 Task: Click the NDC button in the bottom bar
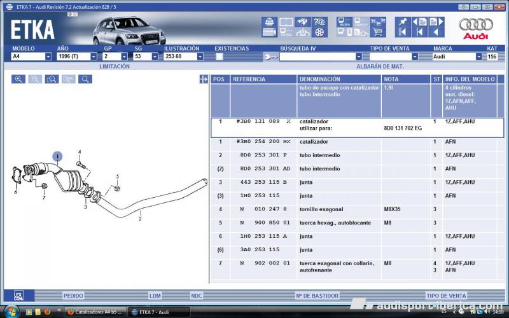click(197, 296)
